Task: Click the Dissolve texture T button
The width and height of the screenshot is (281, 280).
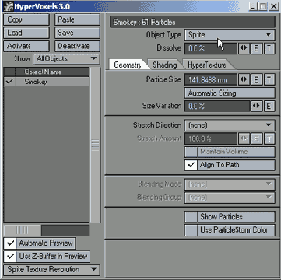Action: coord(269,48)
